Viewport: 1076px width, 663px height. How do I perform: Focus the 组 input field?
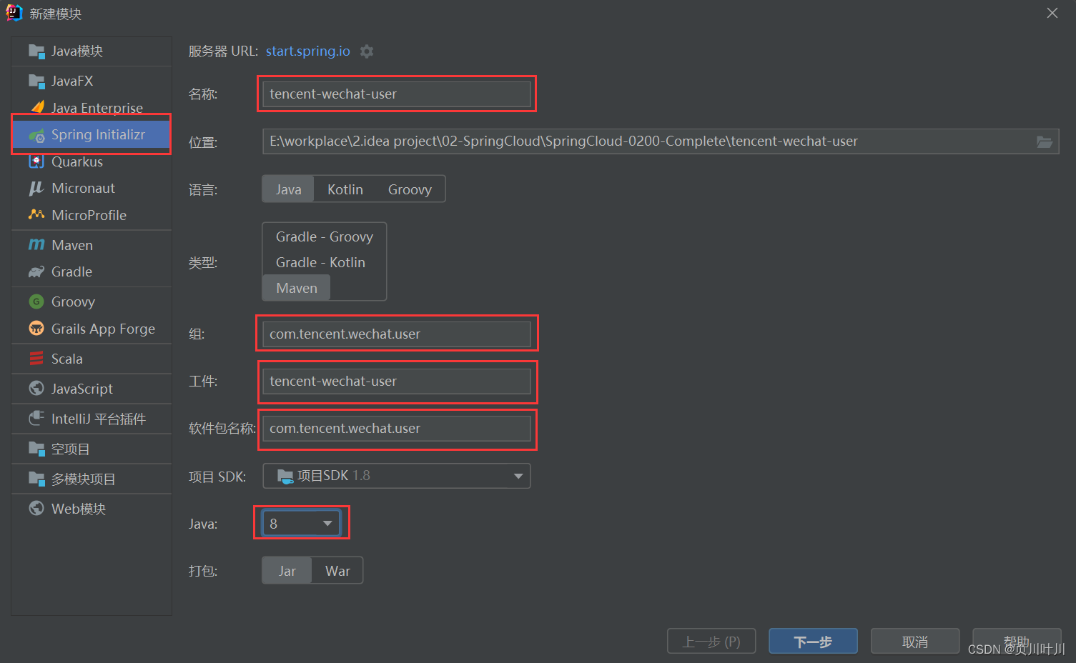pyautogui.click(x=397, y=334)
